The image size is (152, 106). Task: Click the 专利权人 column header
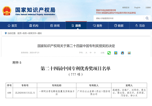coord(94,85)
